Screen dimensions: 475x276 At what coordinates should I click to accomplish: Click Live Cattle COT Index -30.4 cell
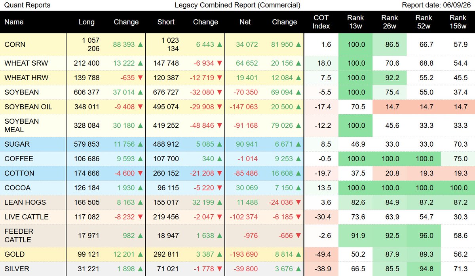coord(321,217)
